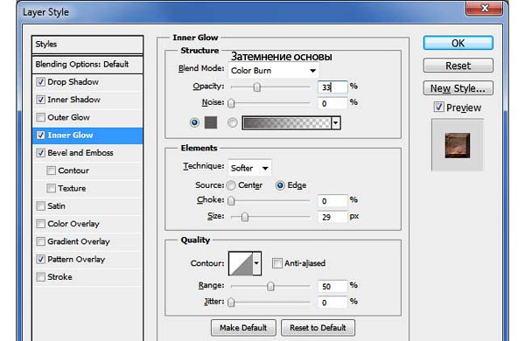
Task: Click the Opacity value field
Action: [332, 87]
